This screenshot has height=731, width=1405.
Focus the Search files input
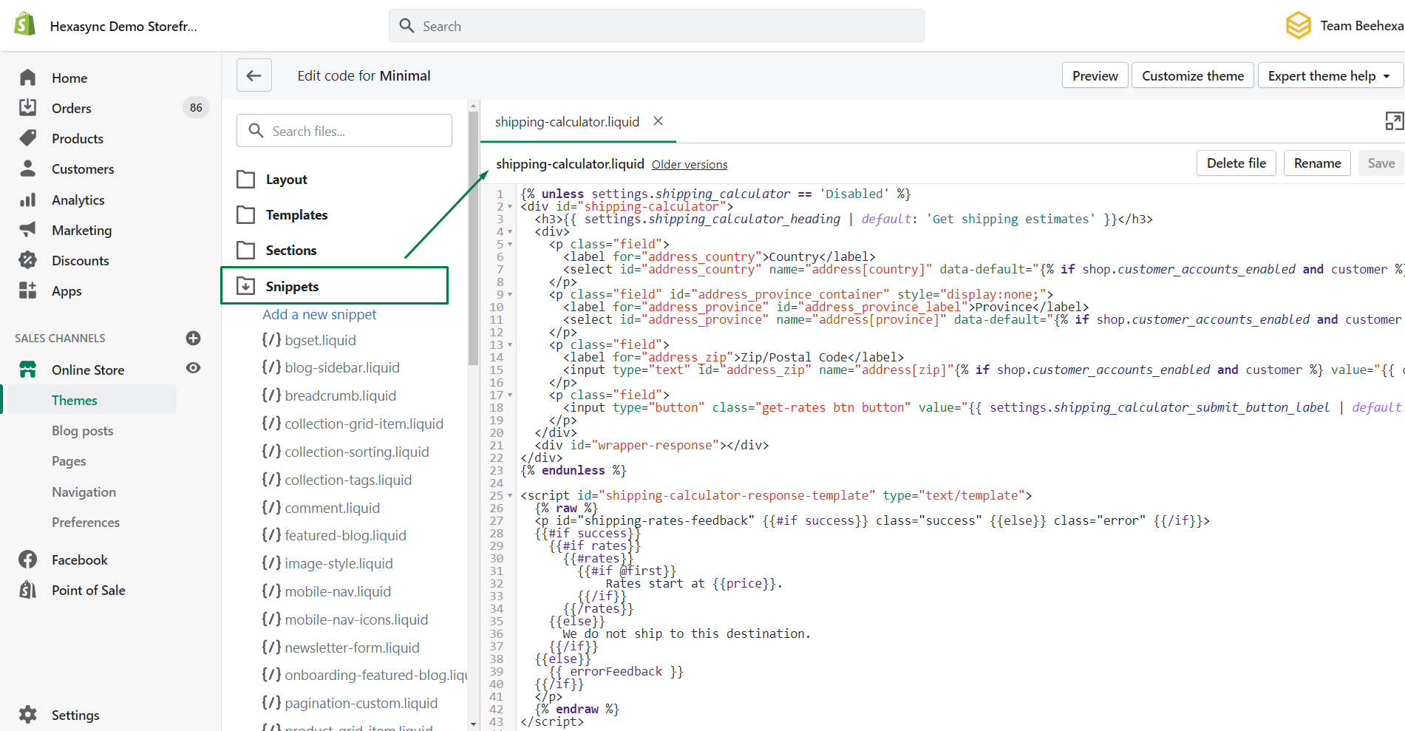[x=344, y=131]
